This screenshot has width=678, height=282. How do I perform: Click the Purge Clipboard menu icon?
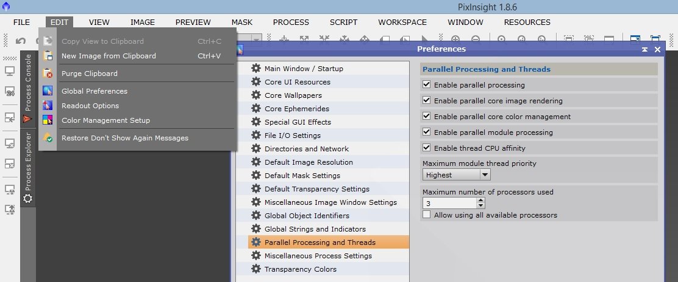click(x=48, y=74)
